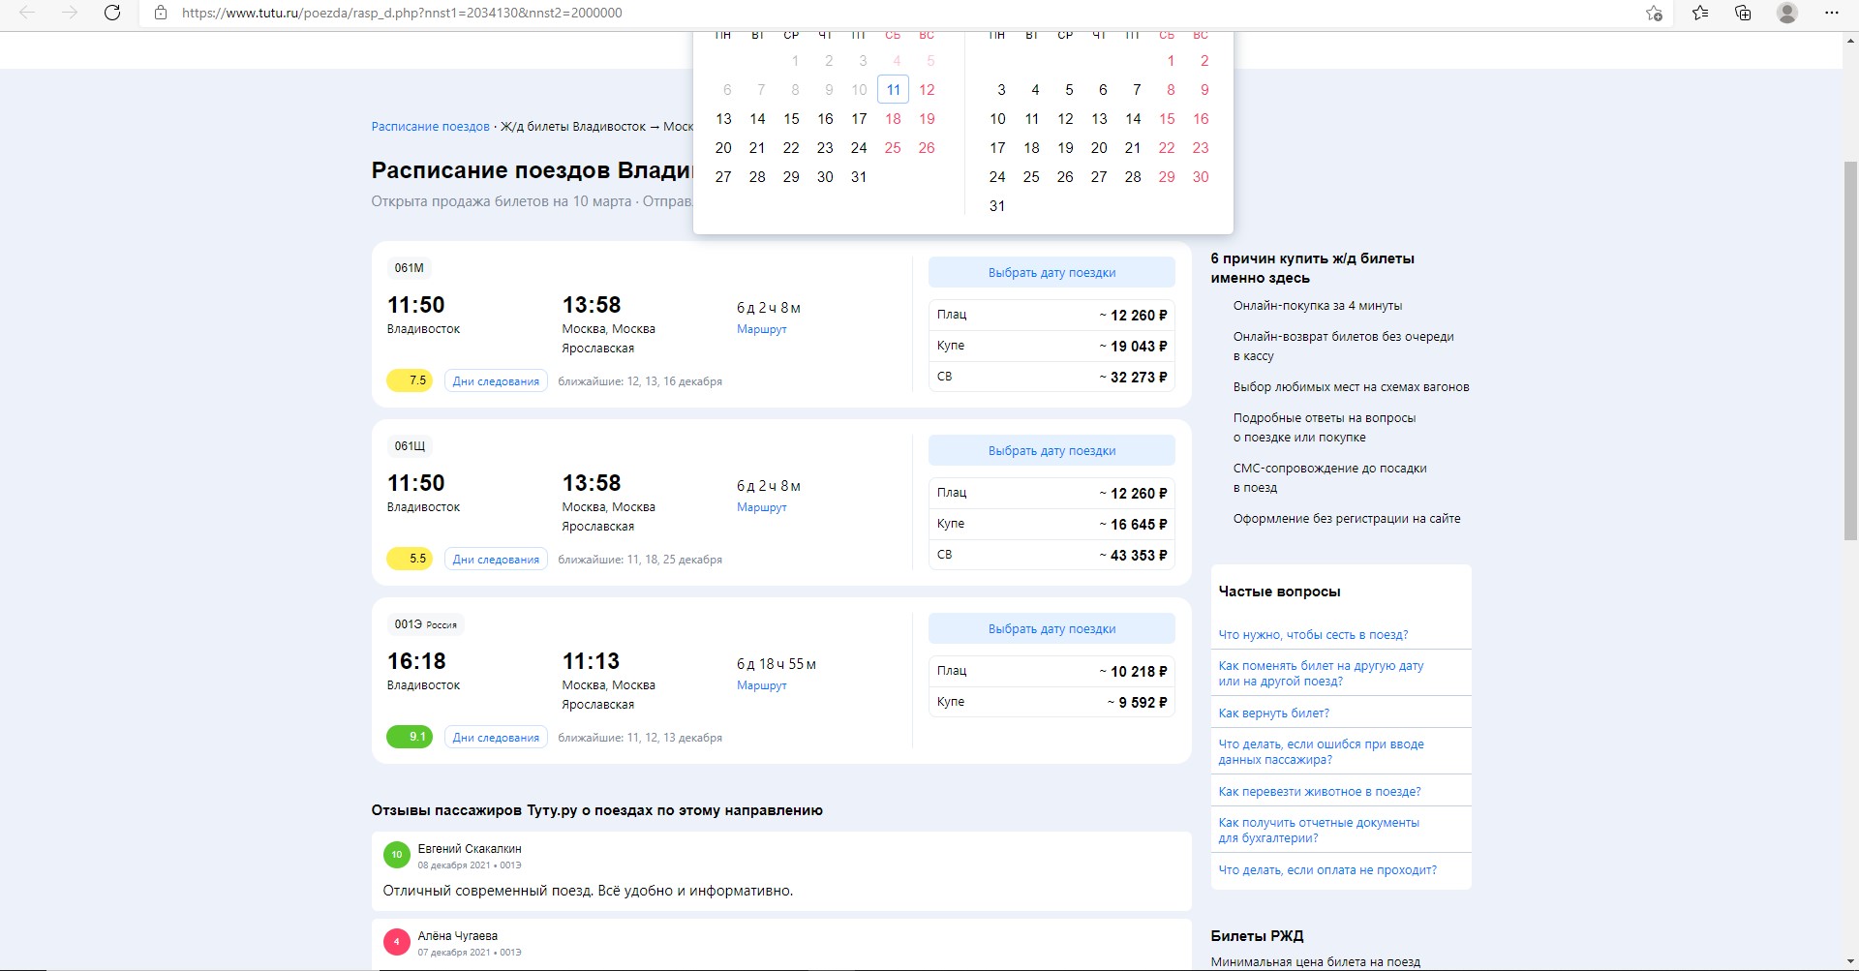
Task: Click the site lock icon
Action: (x=161, y=13)
